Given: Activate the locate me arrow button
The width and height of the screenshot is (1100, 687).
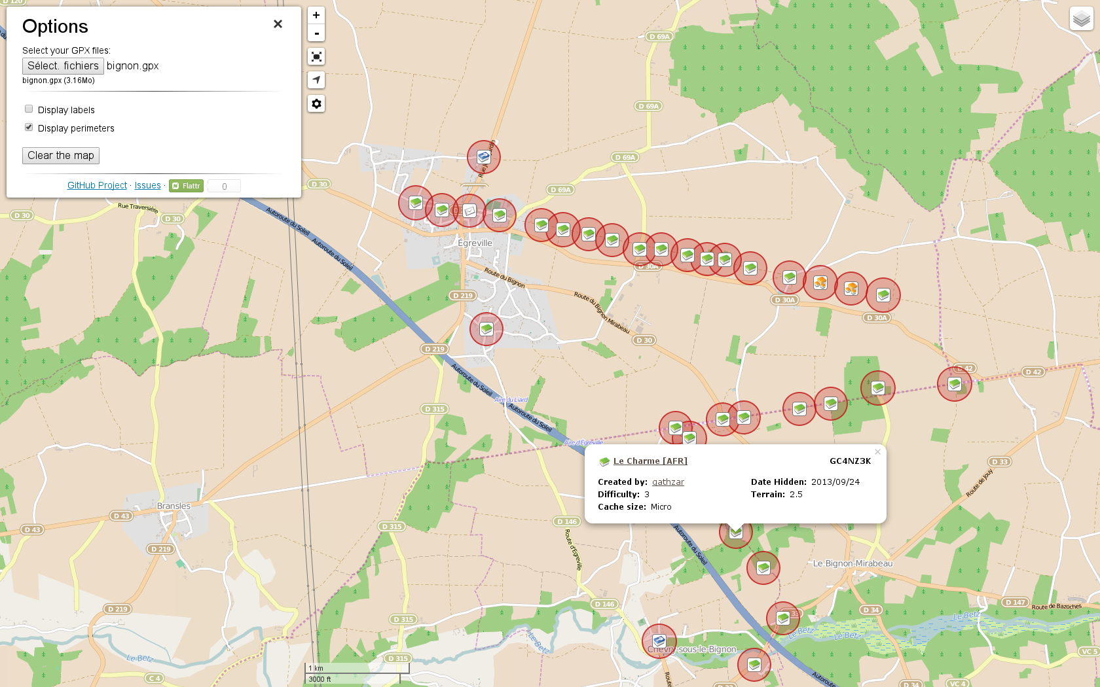Looking at the screenshot, I should coord(316,80).
